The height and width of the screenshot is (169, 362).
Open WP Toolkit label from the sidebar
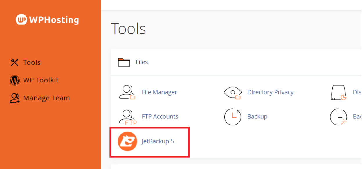(41, 80)
